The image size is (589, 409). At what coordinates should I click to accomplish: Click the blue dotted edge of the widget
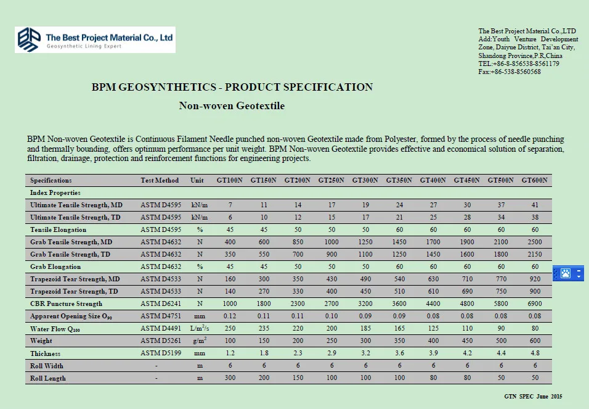[555, 273]
